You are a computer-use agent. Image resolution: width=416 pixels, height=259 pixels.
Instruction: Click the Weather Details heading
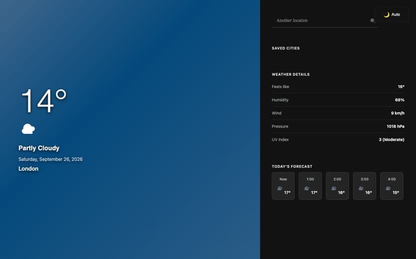290,74
